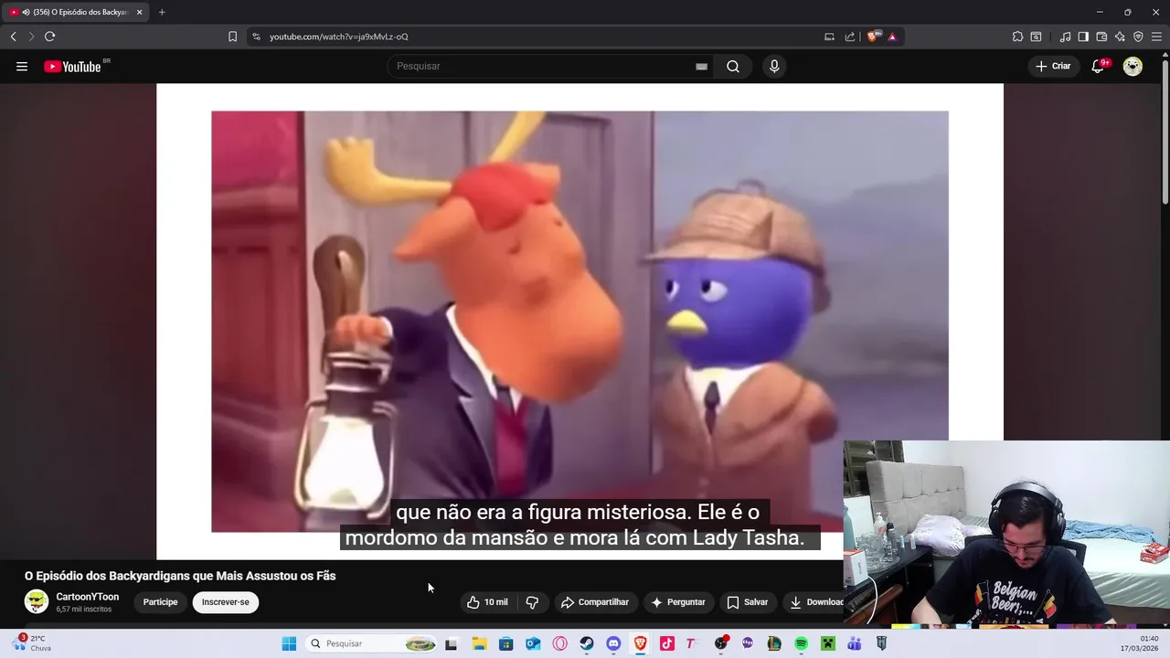Click the Inscrever-se subscribe button
Viewport: 1170px width, 658px height.
coord(226,602)
